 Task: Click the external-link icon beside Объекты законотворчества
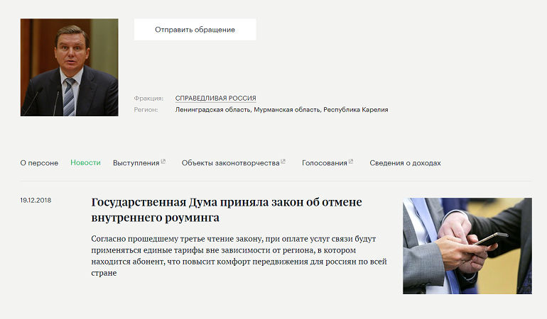(283, 162)
